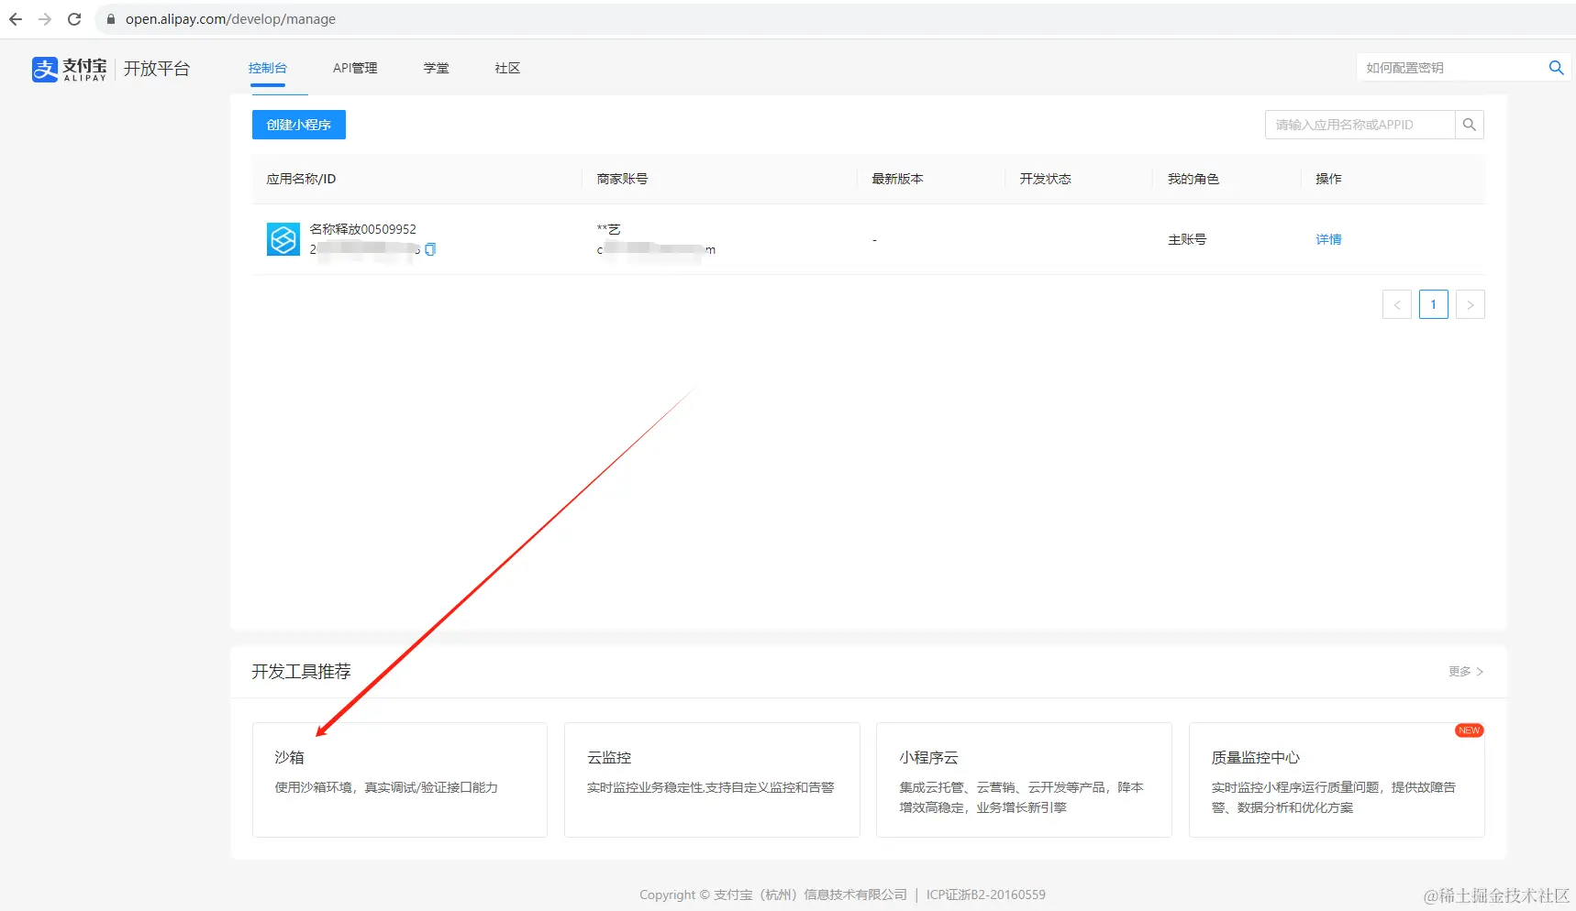This screenshot has height=911, width=1576.
Task: Click the 我的角色 column header
Action: point(1193,179)
